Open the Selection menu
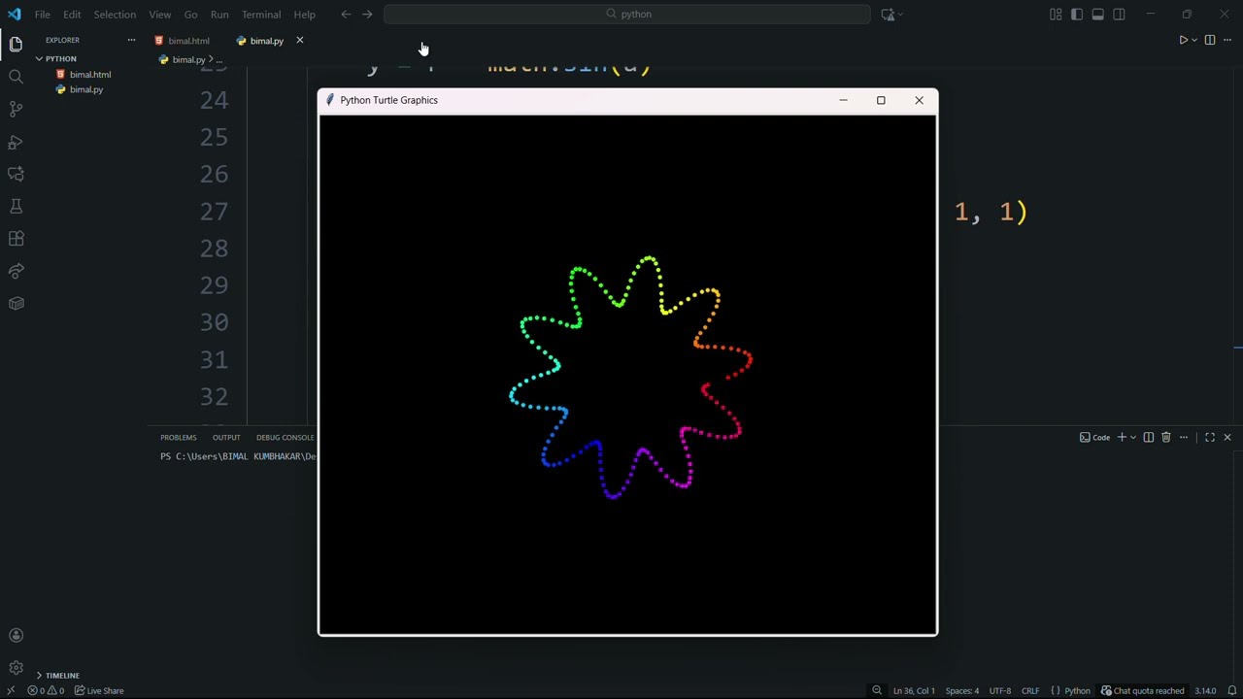 pyautogui.click(x=115, y=15)
